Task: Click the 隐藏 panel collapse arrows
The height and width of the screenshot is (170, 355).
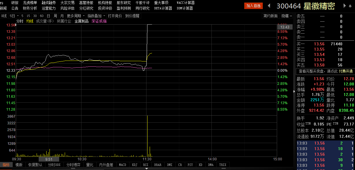Action: [x=291, y=16]
